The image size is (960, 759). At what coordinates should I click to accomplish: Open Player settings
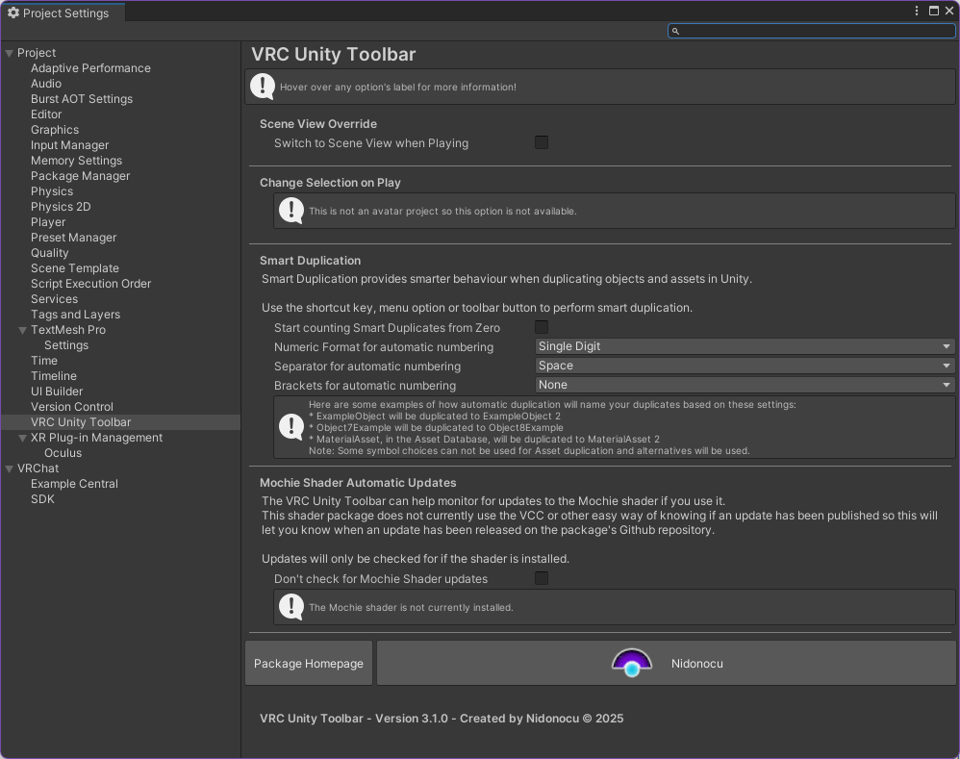pos(48,221)
